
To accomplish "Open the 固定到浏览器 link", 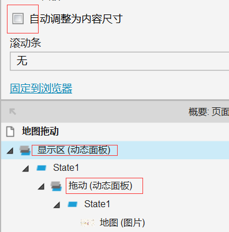I will pos(41,88).
